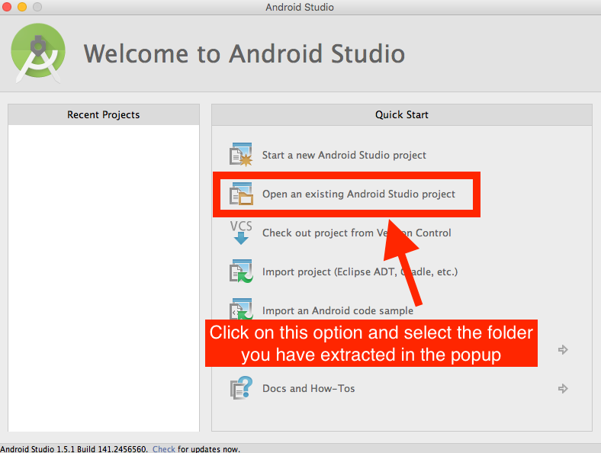601x453 pixels.
Task: Click the Quick Start header
Action: (402, 114)
